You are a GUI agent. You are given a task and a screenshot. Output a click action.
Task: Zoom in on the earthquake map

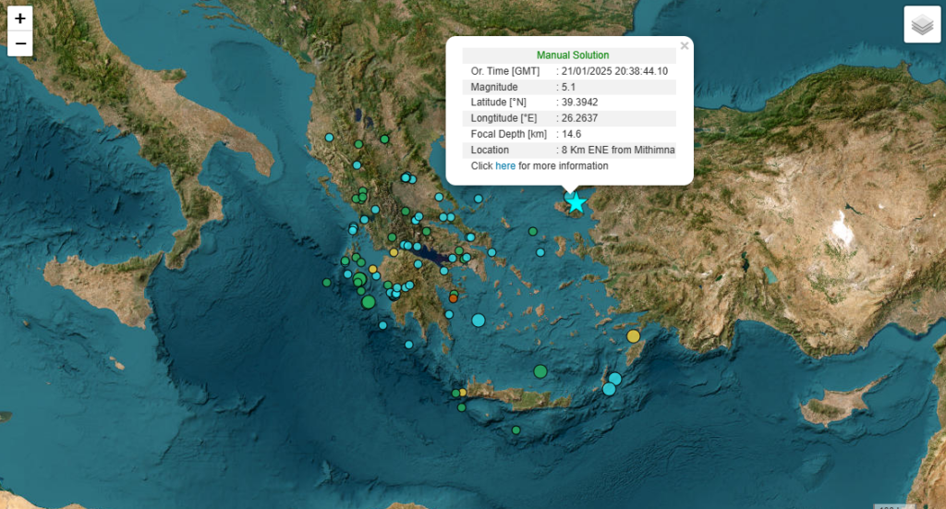[x=19, y=18]
